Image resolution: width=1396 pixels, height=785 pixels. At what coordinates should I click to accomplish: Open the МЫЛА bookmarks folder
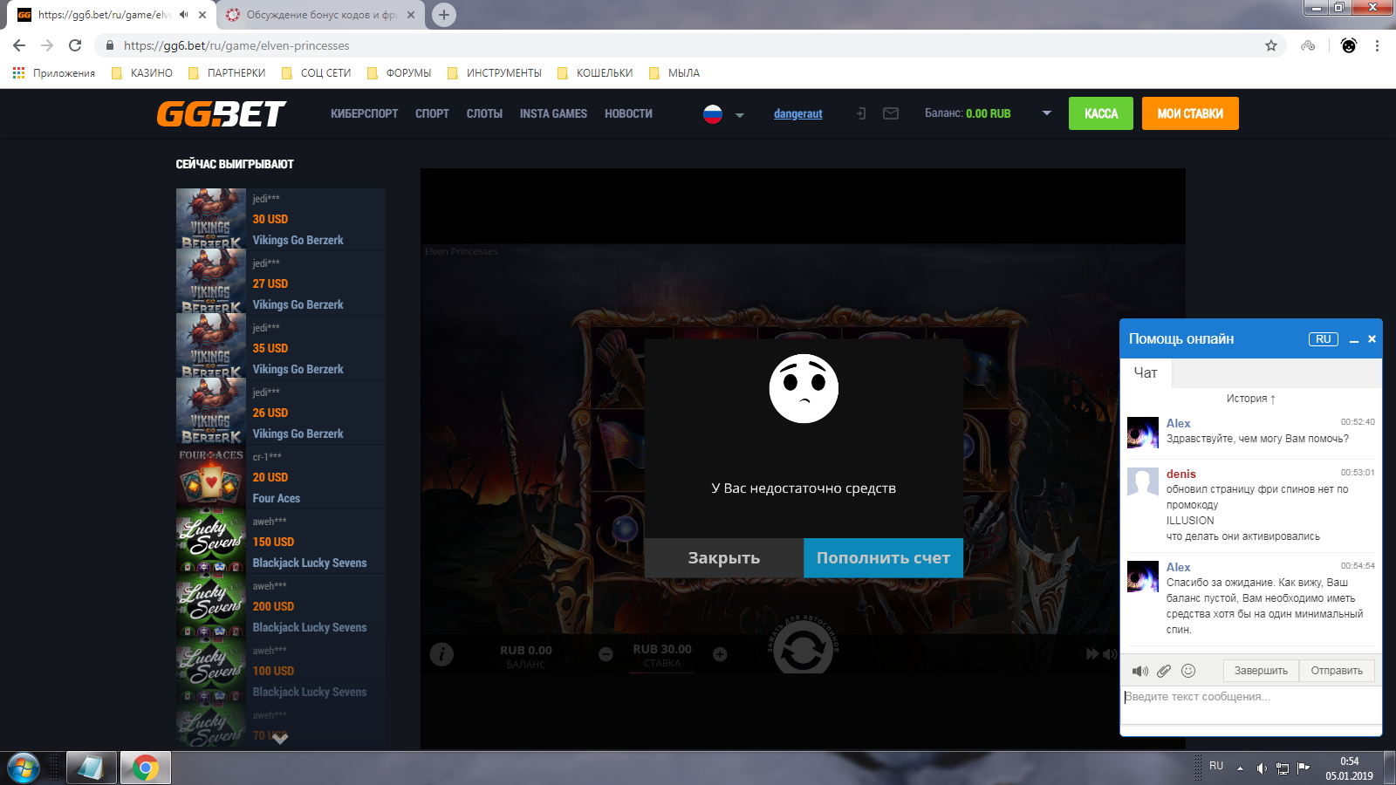tap(674, 73)
